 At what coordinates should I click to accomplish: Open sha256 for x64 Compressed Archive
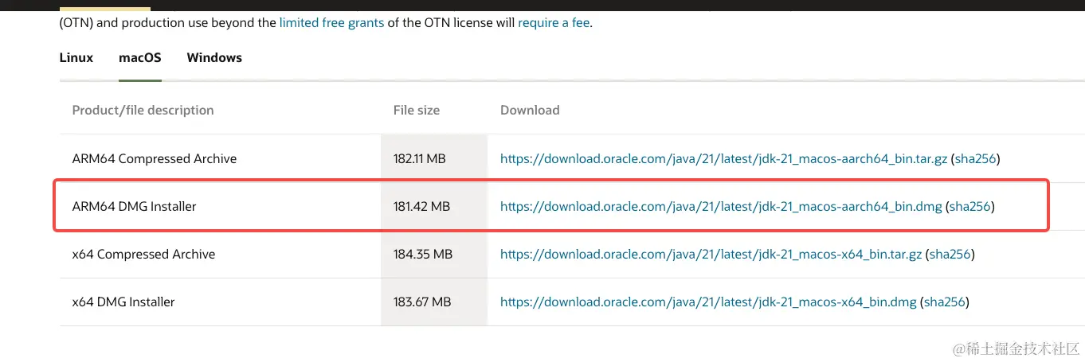coord(950,254)
